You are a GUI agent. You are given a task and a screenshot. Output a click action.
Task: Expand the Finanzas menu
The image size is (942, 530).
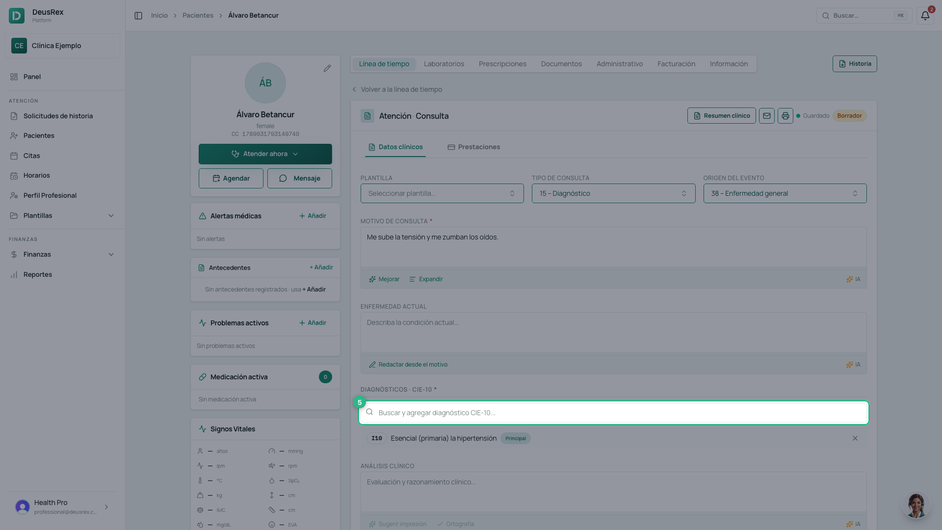tap(63, 254)
